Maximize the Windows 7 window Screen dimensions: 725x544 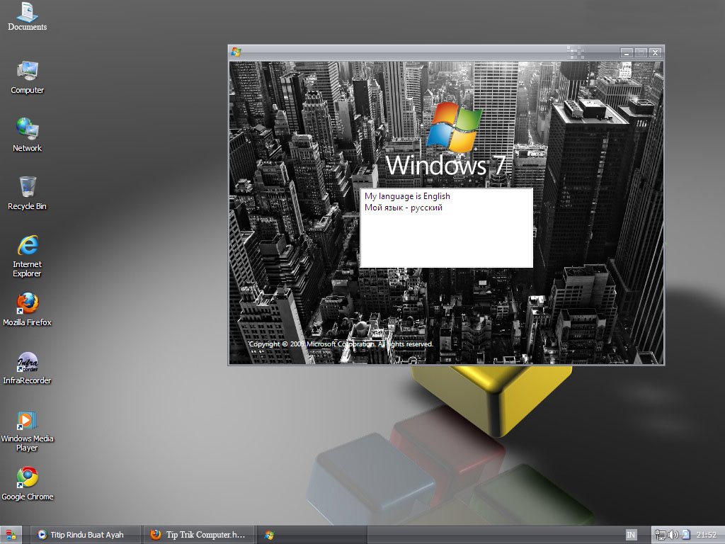(641, 52)
